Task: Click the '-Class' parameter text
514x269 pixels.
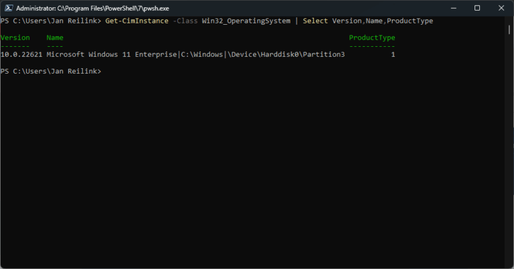Action: (x=185, y=21)
